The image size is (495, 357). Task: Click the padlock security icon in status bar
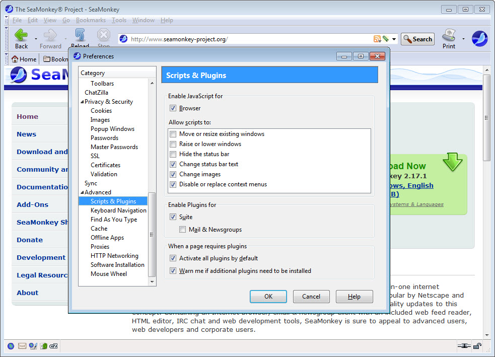(x=477, y=346)
